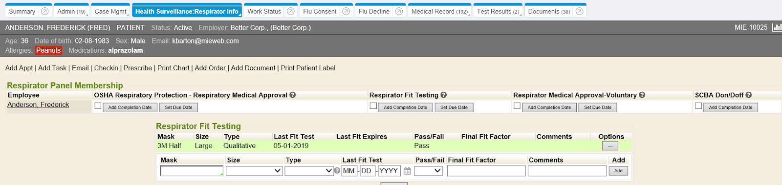This screenshot has height=185, width=782.
Task: Open the Pass/Fail dropdown
Action: [429, 171]
